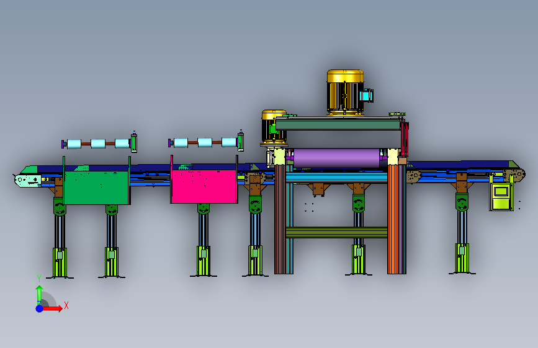Select the cyan horizontal beam under the roller

pos(336,178)
